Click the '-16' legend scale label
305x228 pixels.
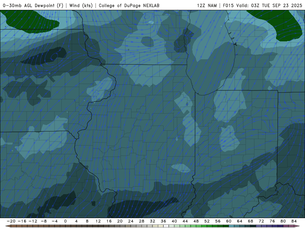(x=22, y=221)
